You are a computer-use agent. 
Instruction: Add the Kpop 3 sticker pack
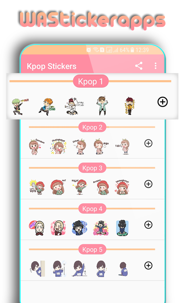(148, 184)
